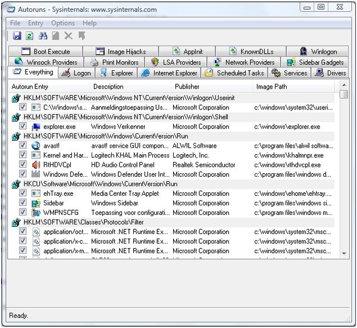The width and height of the screenshot is (357, 328).
Task: Click the ehTray.exe entry icon
Action: (x=36, y=193)
